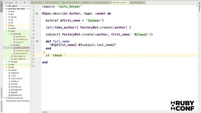This screenshot has height=113, width=201.
Task: Fold the RSpec.describe block at line 3
Action: [41, 13]
